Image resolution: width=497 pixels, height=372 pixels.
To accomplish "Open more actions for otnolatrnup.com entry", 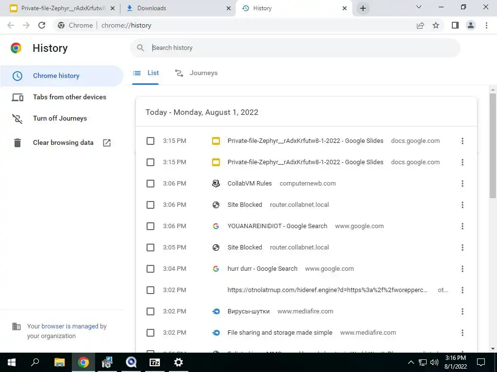I will click(x=463, y=290).
